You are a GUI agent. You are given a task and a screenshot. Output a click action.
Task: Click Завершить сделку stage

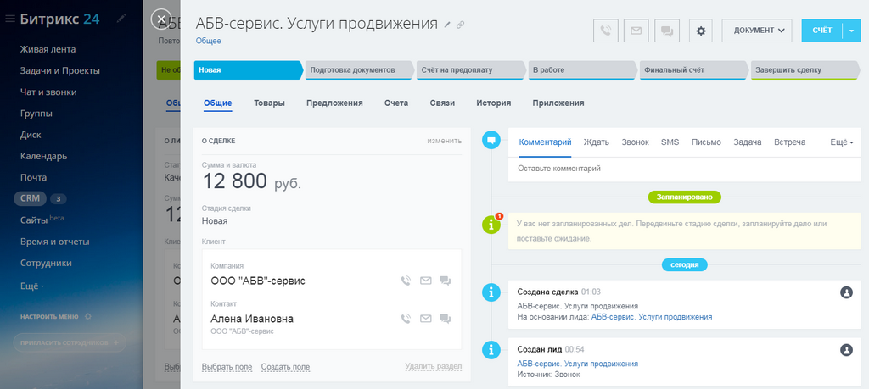(806, 70)
